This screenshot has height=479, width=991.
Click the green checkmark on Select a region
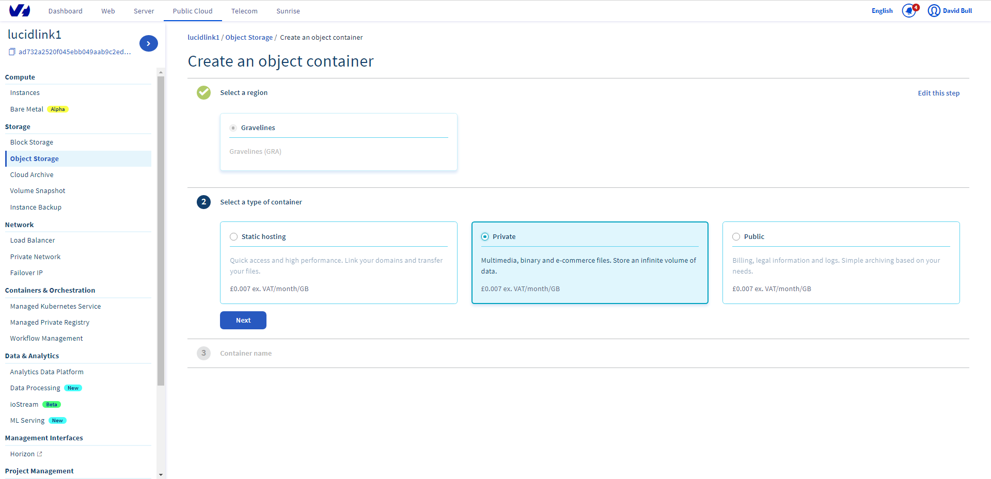[203, 93]
